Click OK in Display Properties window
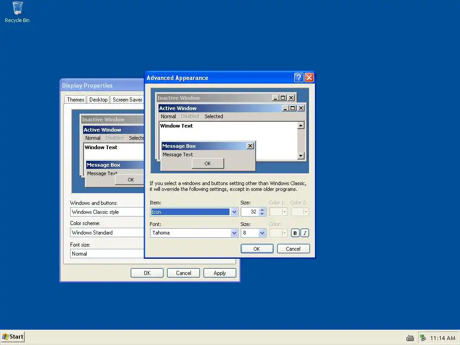 pyautogui.click(x=147, y=273)
